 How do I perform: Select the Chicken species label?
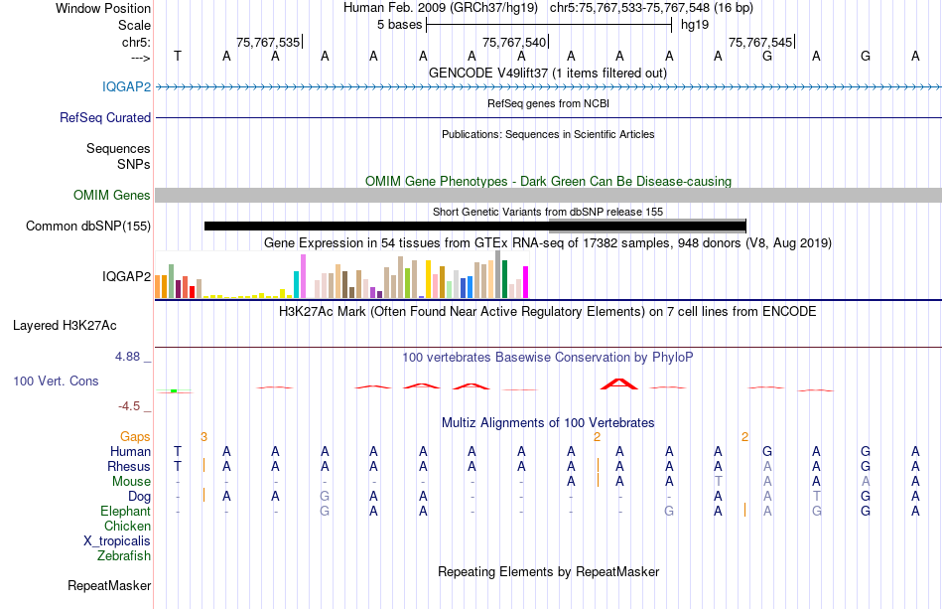(x=127, y=526)
